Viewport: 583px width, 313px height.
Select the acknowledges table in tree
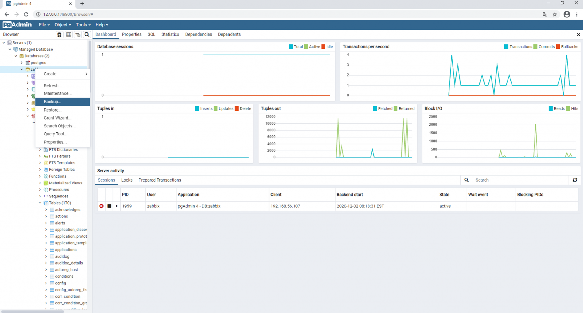[67, 209]
